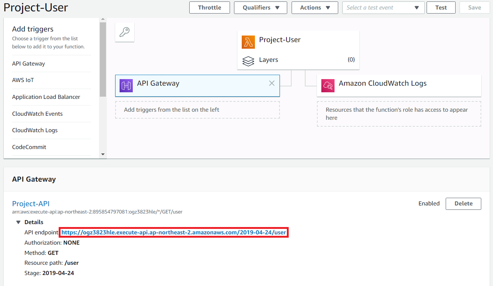This screenshot has height=286, width=493.
Task: Click Authorization: NONE text
Action: [x=52, y=243]
